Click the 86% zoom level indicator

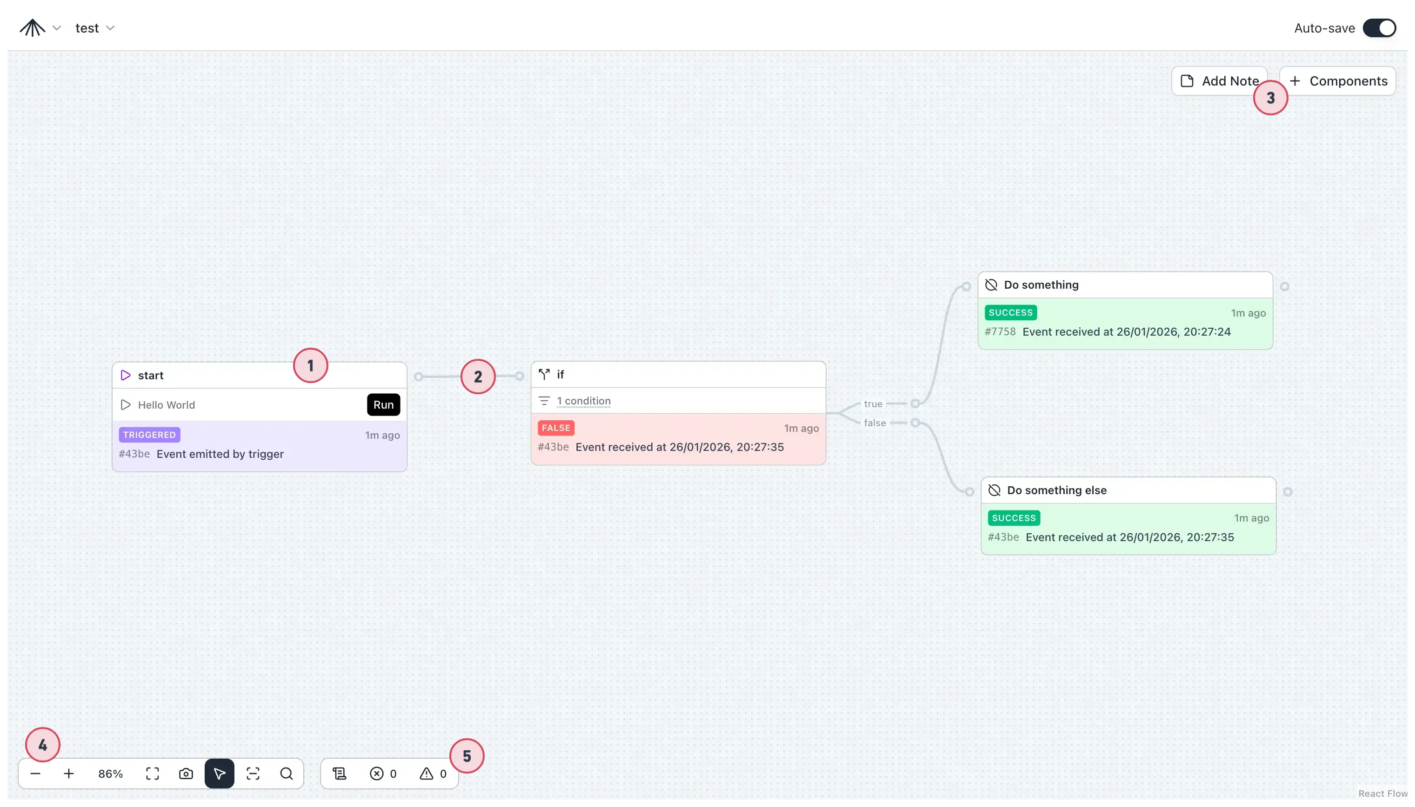tap(110, 773)
